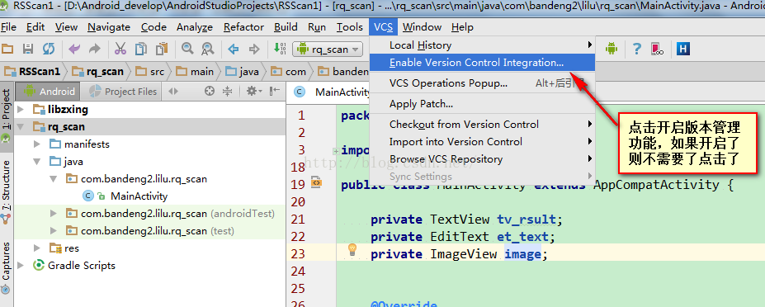Viewport: 765px width, 307px height.
Task: Switch to the Android project view tab
Action: coord(49,92)
